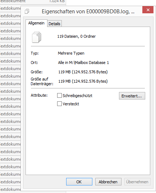
Task: Click the location text 'Alle in M:\Mailbox Database 1'
Action: pos(83,63)
